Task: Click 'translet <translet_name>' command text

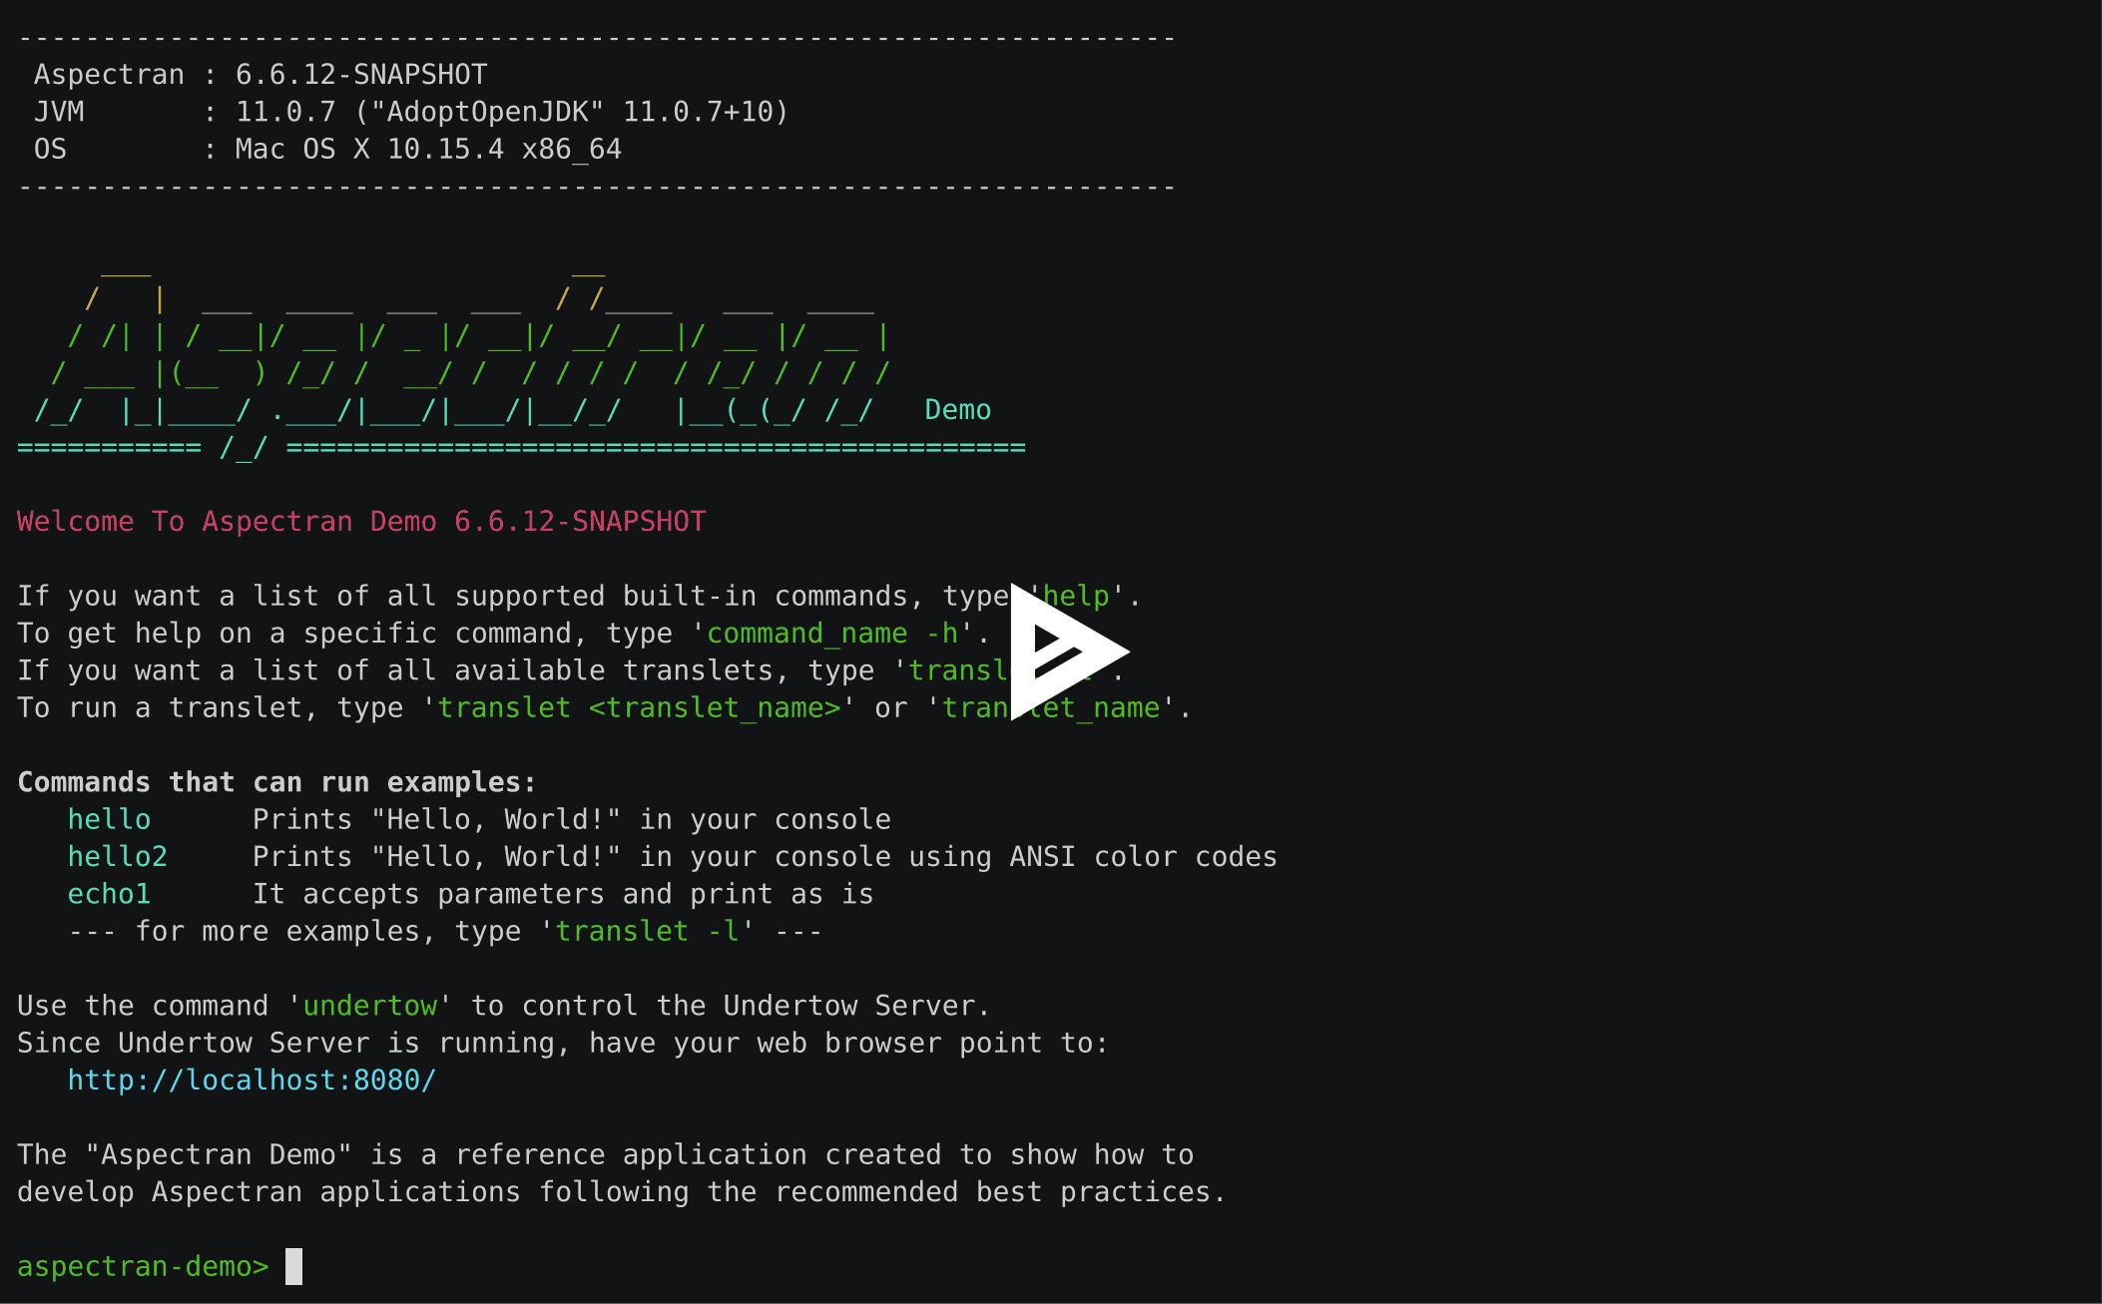Action: [x=639, y=707]
